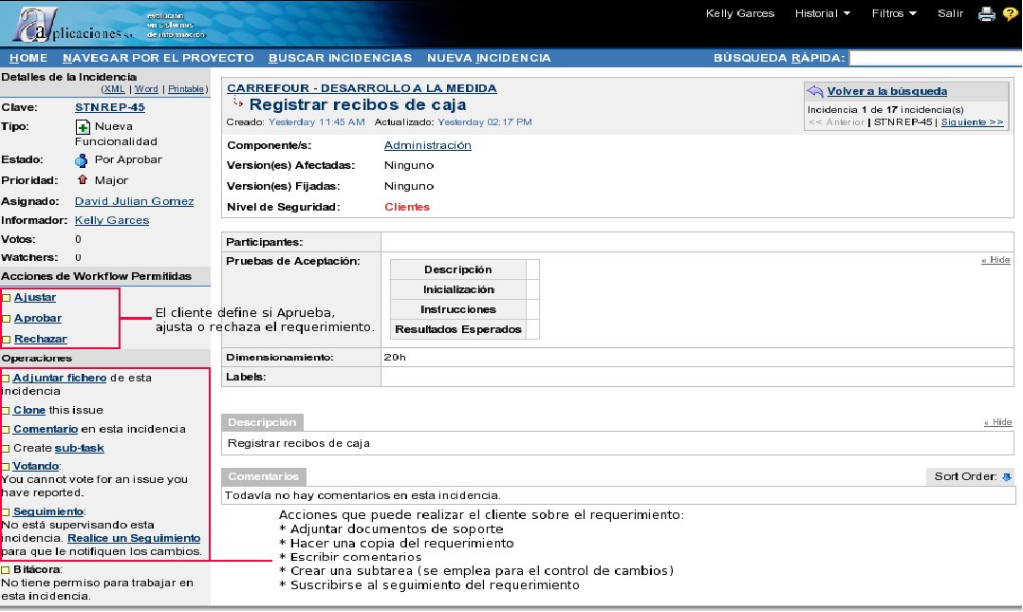Click the updated time Yesterday 02:17 PM
Screen dimensions: 1023x612
[484, 122]
